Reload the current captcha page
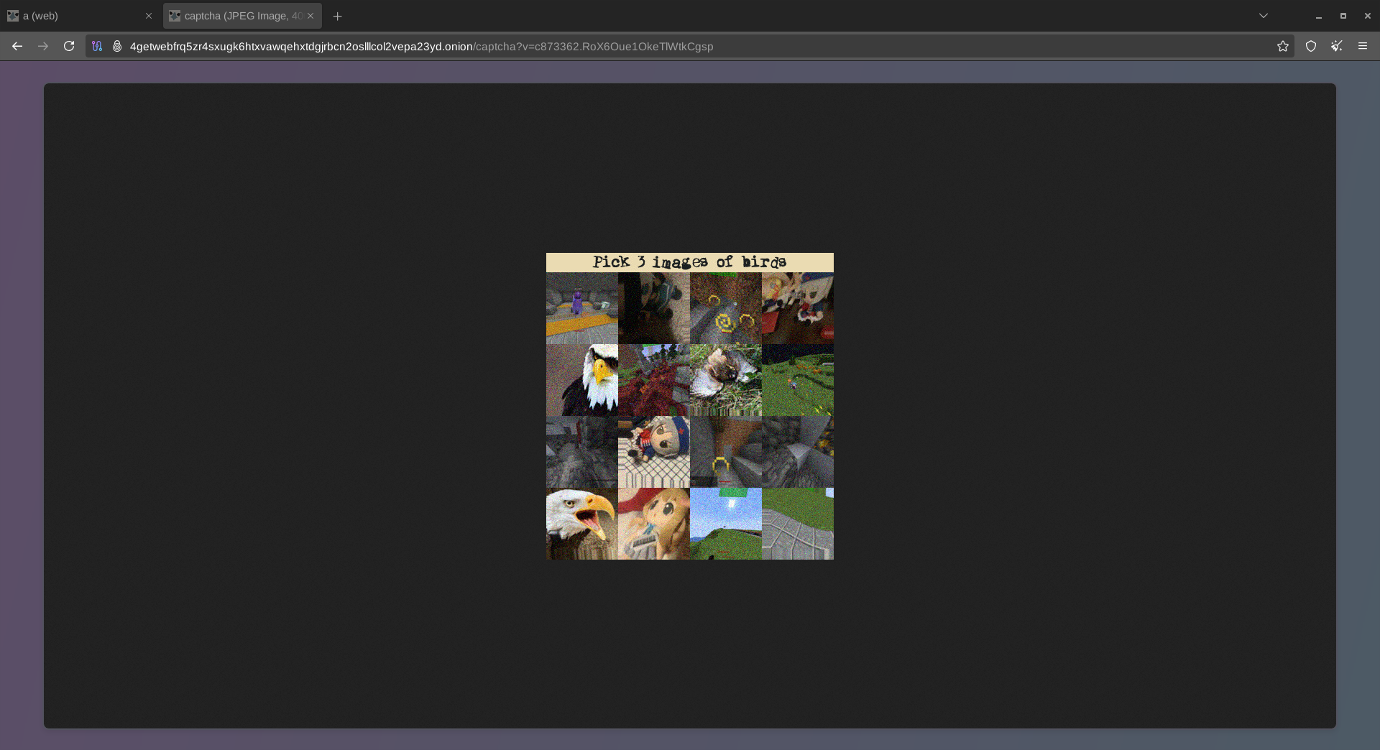 (69, 46)
